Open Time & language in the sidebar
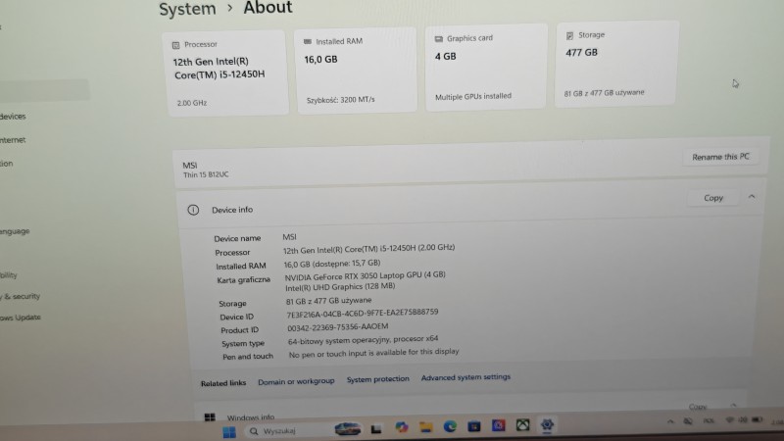Screen dimensions: 784x441 pos(15,231)
